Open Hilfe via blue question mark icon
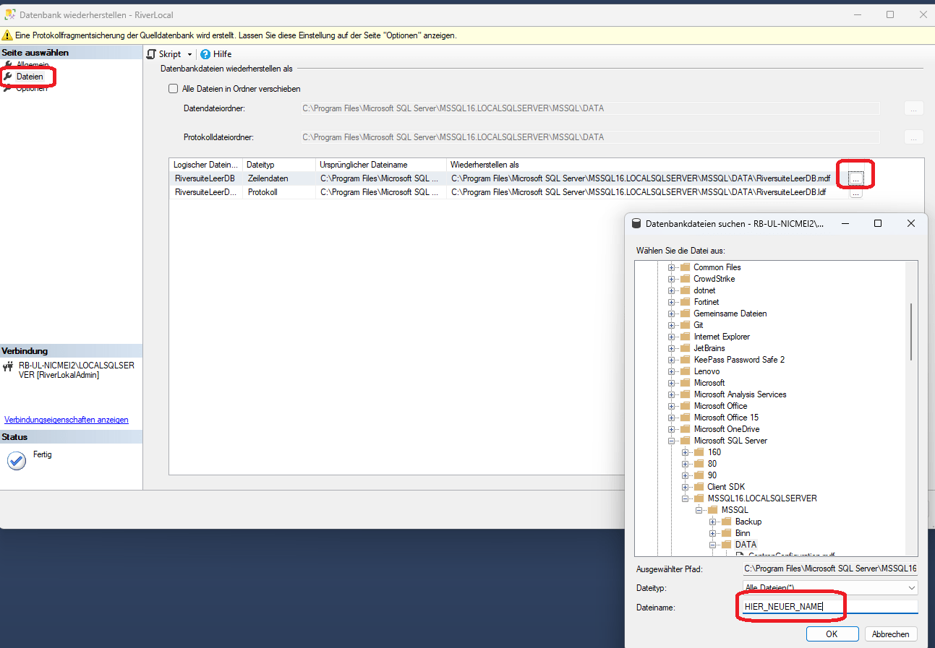This screenshot has width=935, height=648. click(x=205, y=54)
